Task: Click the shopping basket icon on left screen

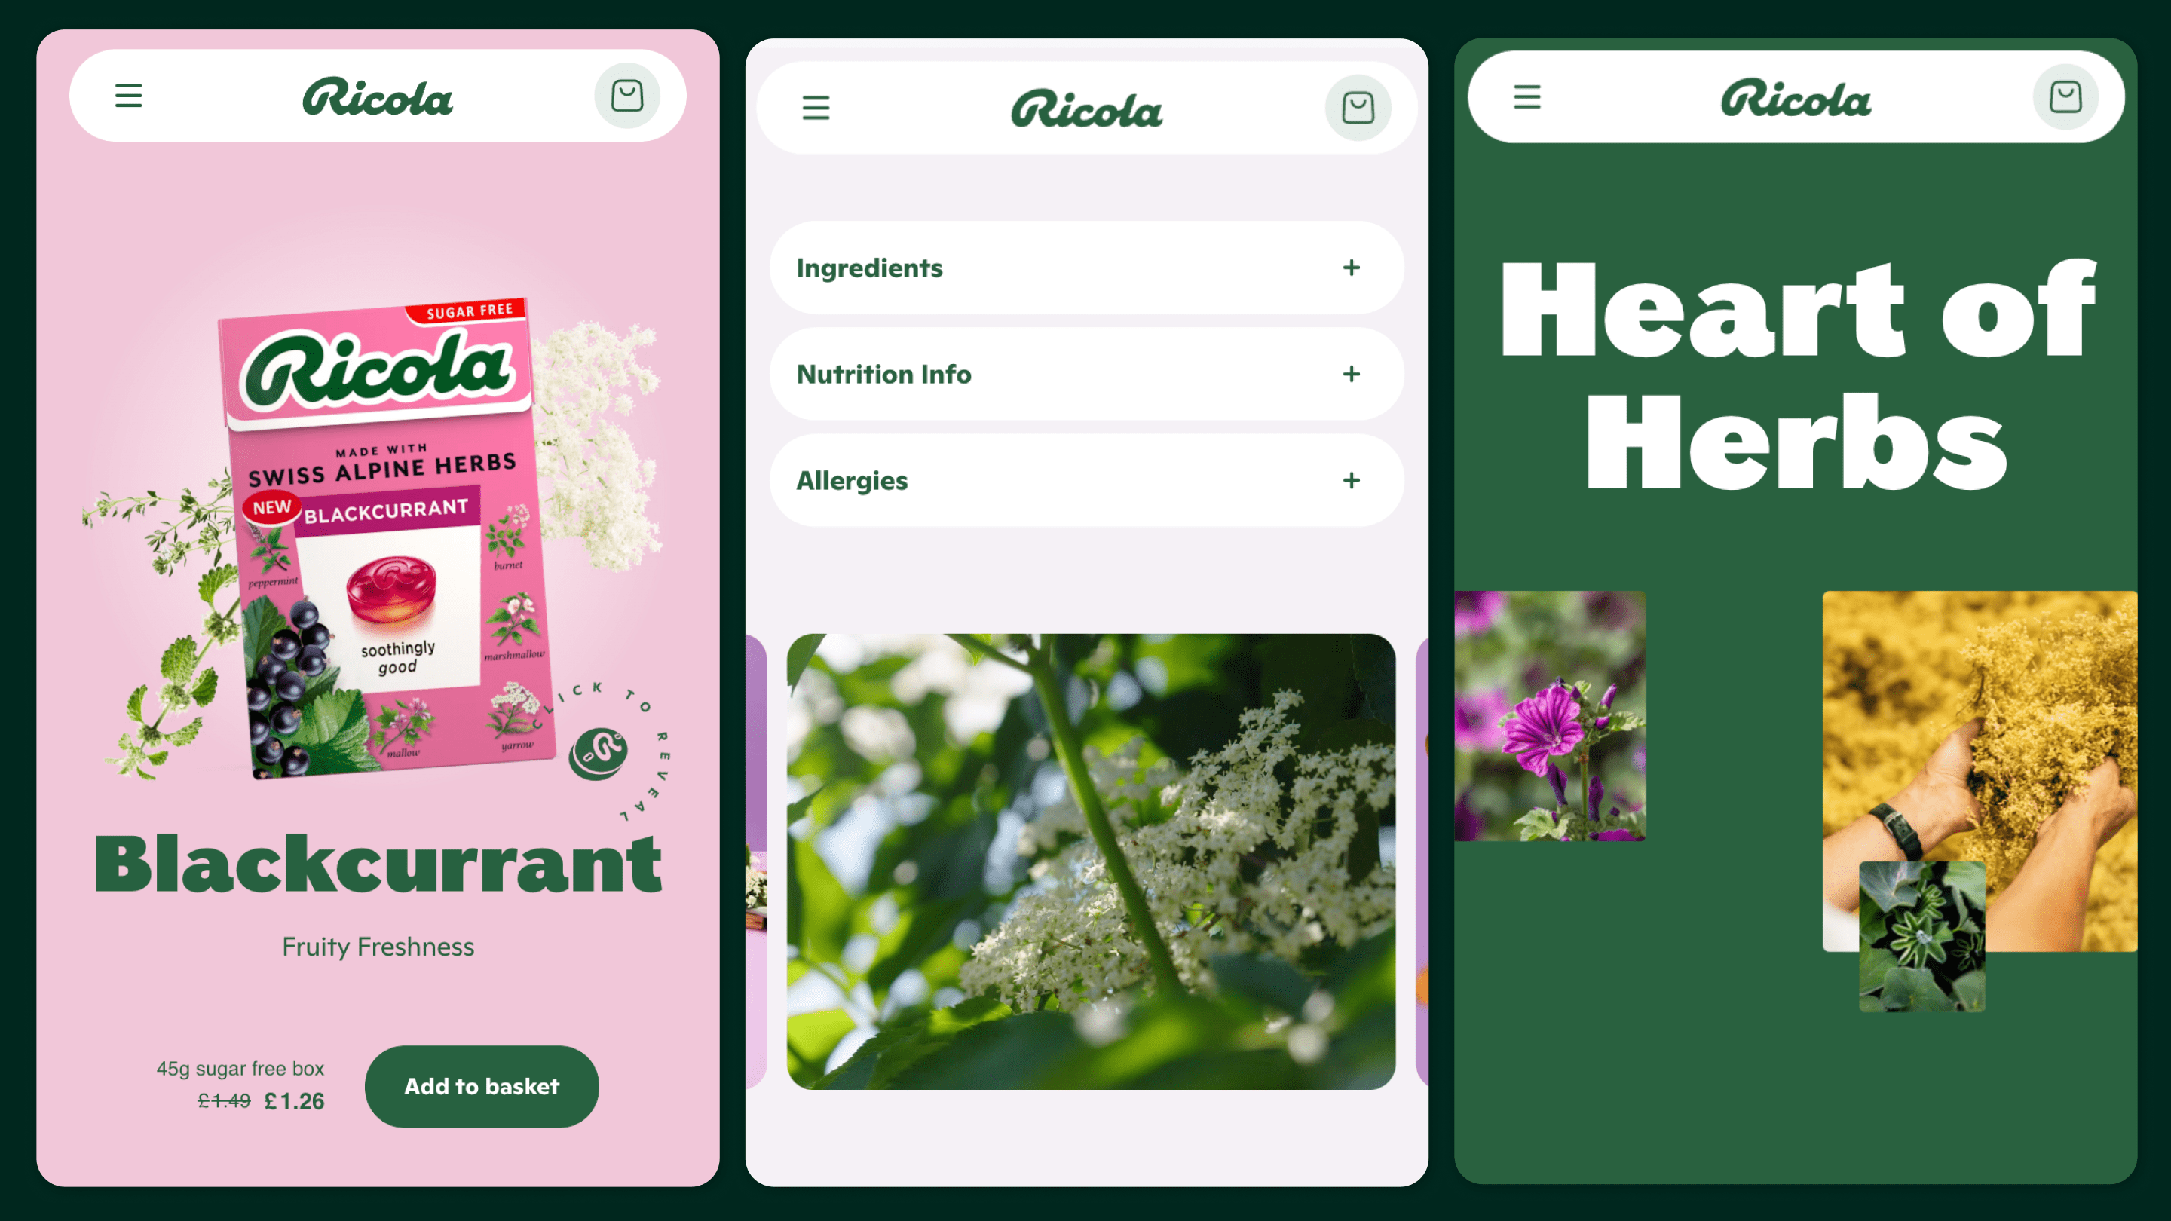Action: 626,96
